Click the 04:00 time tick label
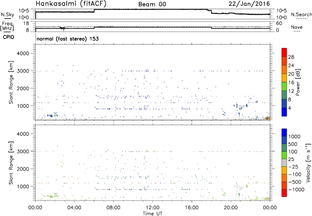Screen dimensions: 312x216 [x=74, y=208]
